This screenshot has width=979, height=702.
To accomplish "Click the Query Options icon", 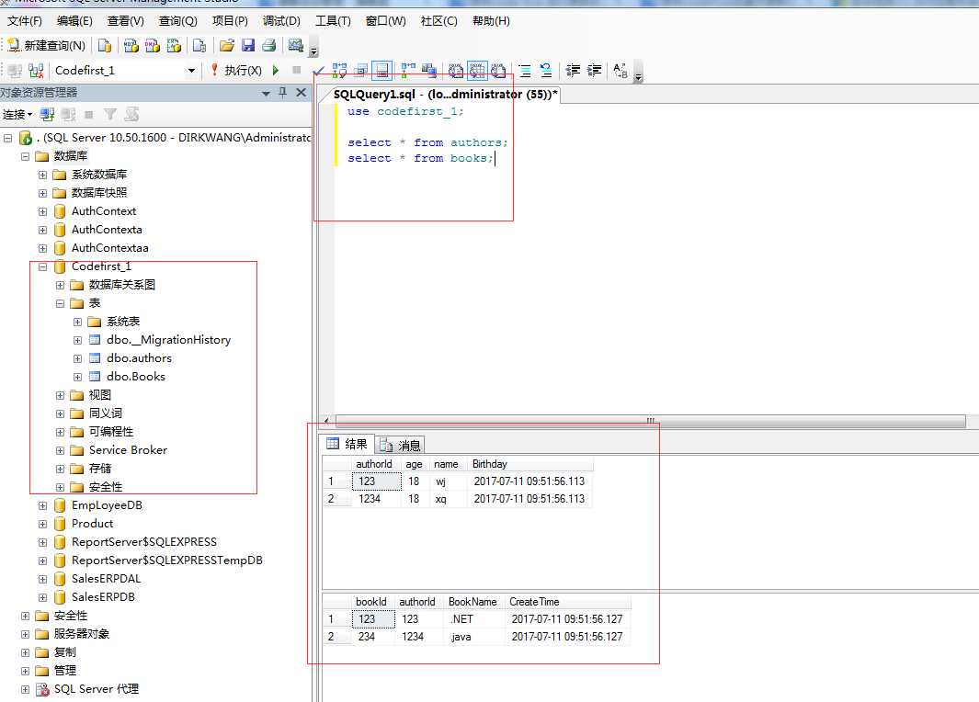I will (x=360, y=71).
